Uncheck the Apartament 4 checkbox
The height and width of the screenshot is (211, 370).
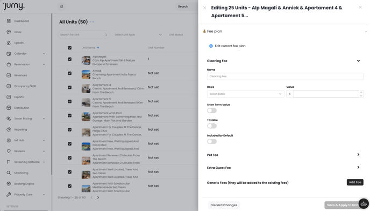(69, 87)
